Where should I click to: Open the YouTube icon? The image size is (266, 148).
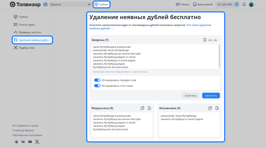coord(30,142)
